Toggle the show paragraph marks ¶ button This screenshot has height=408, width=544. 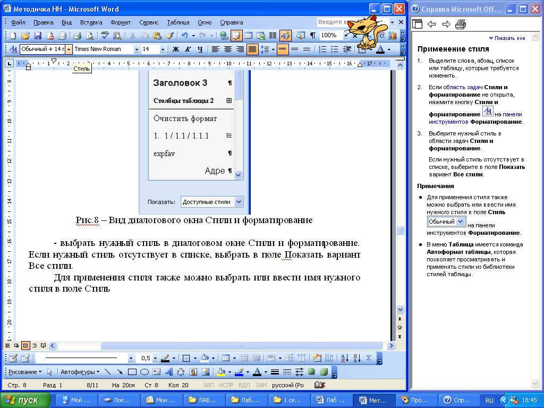[312, 36]
